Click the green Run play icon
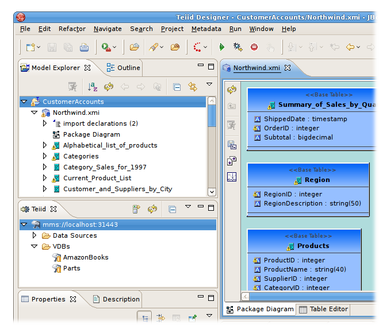The width and height of the screenshot is (379, 325). 221,47
